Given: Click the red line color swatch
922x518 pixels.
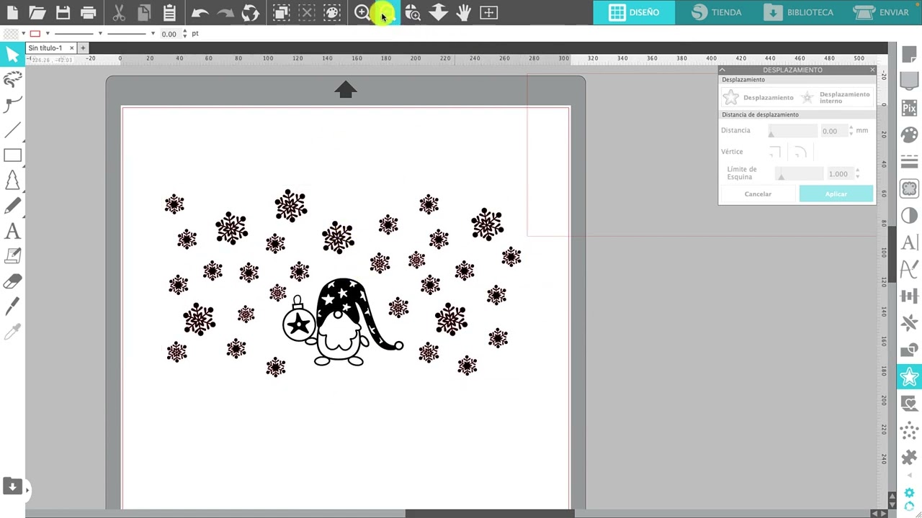Looking at the screenshot, I should click(x=35, y=34).
